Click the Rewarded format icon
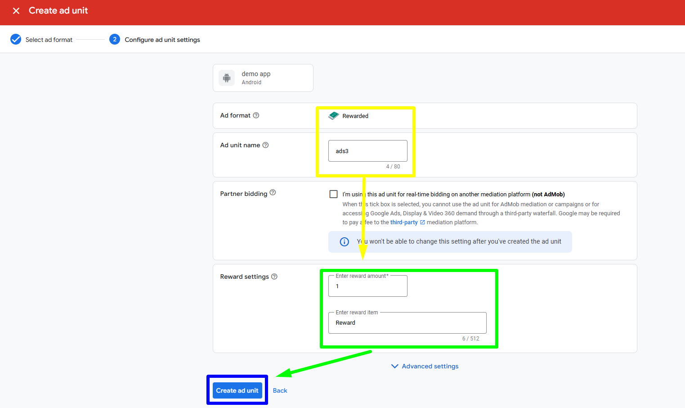The width and height of the screenshot is (685, 408). click(x=333, y=115)
